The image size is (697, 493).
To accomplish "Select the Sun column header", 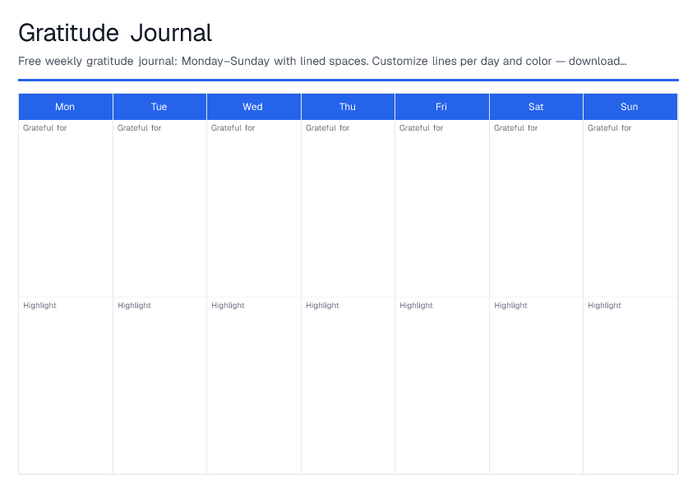I will click(x=630, y=107).
